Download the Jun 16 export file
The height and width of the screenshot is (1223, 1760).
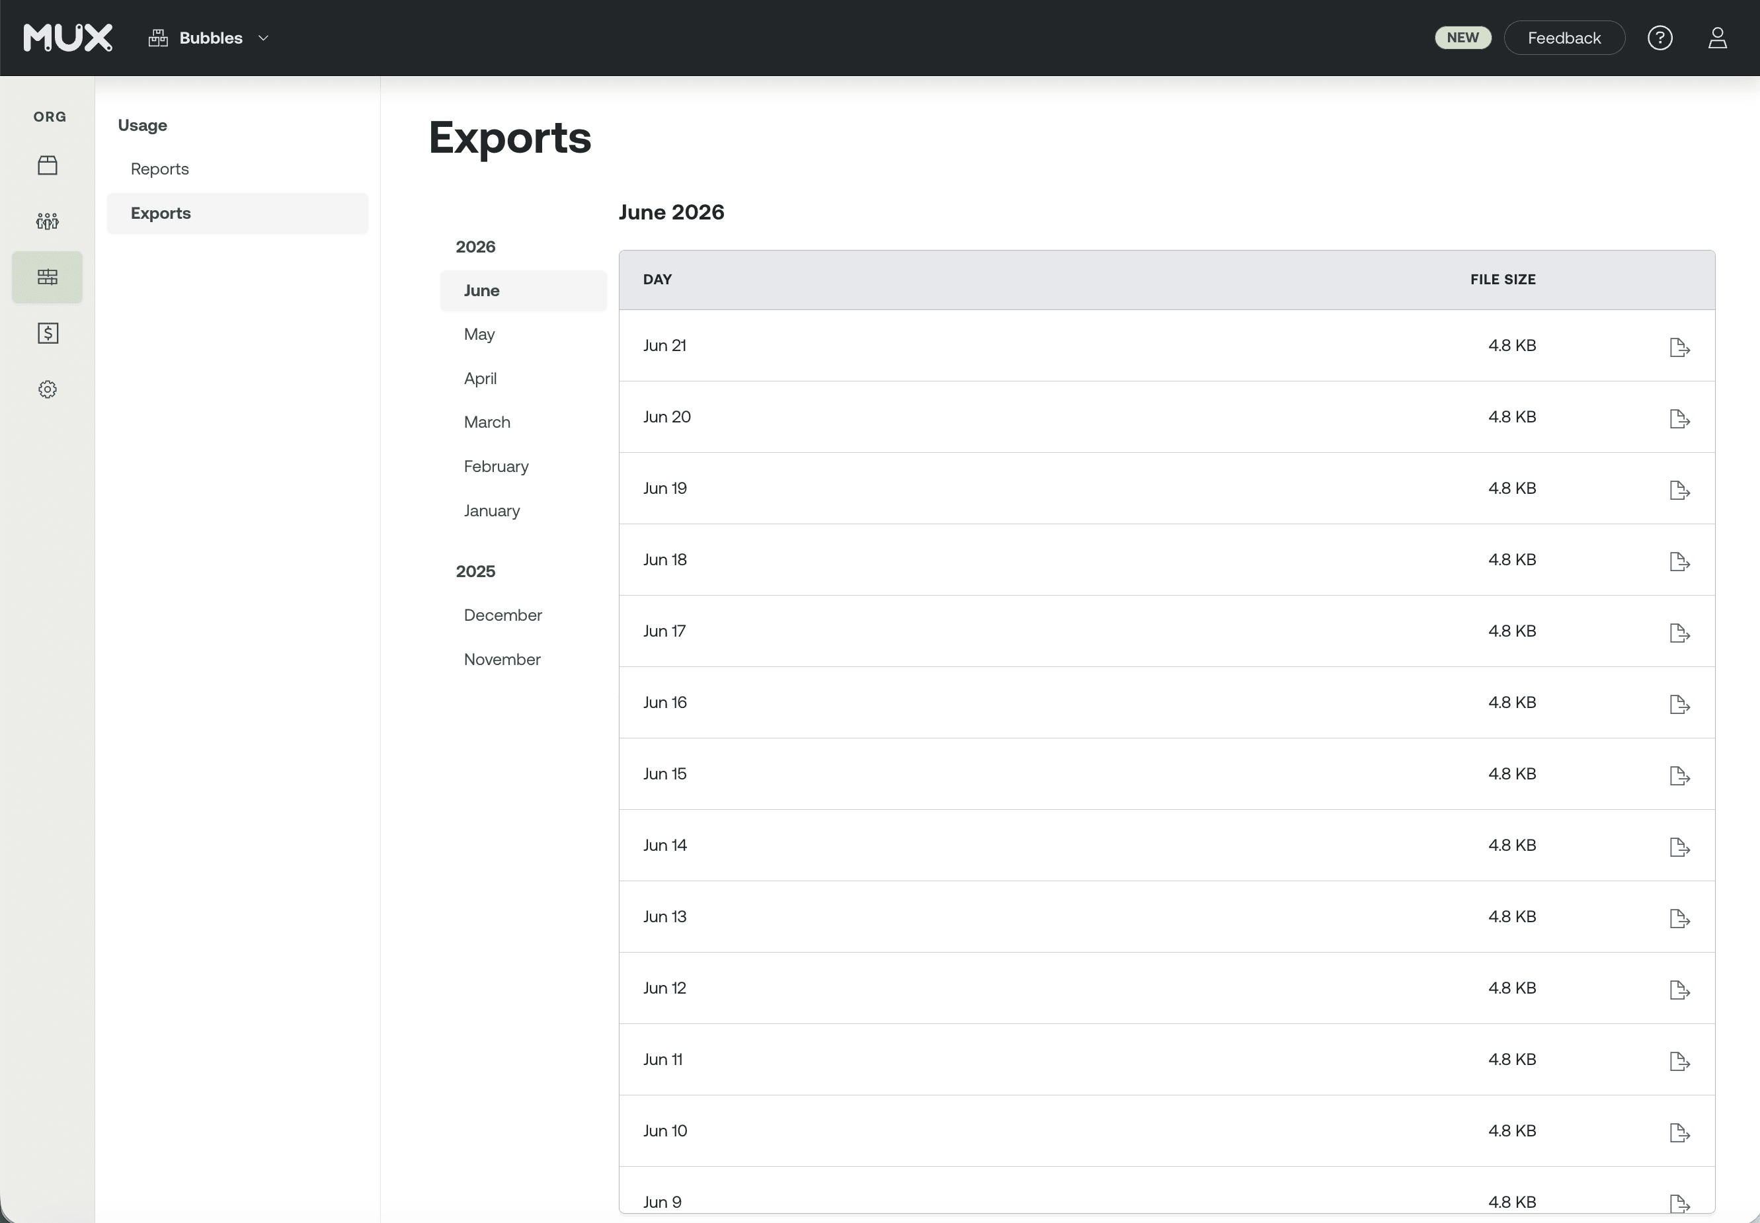1679,704
